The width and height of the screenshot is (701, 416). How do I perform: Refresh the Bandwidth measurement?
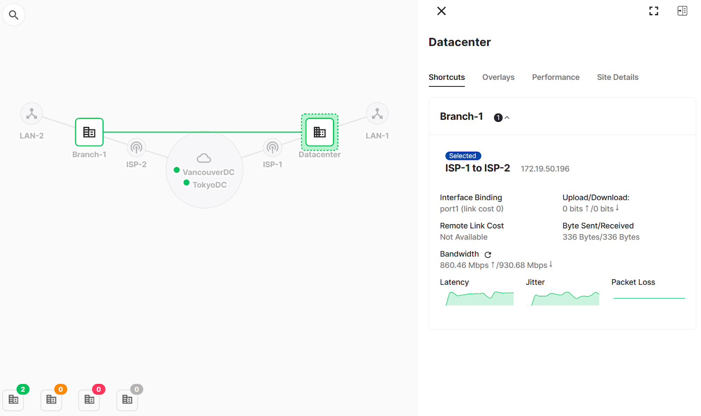tap(488, 254)
